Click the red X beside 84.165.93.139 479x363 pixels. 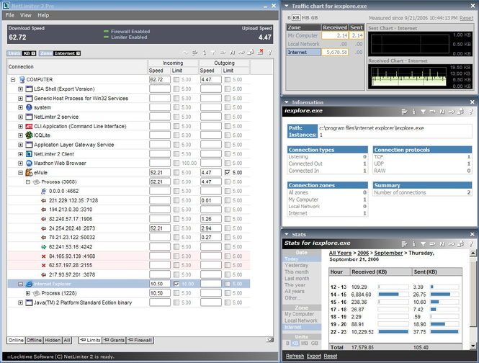click(x=43, y=257)
